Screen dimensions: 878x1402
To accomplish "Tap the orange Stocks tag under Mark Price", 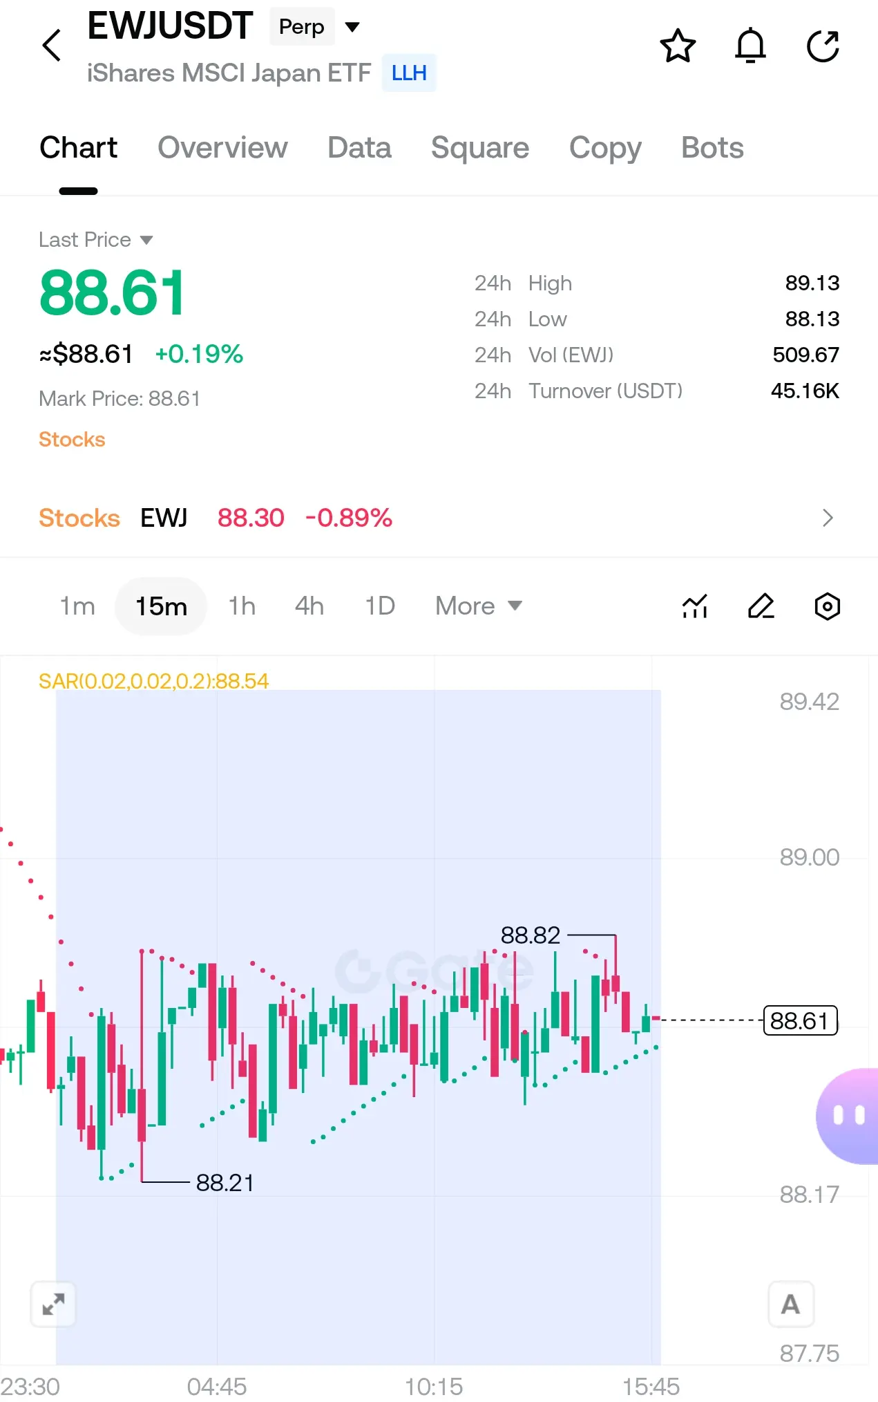I will click(x=72, y=440).
